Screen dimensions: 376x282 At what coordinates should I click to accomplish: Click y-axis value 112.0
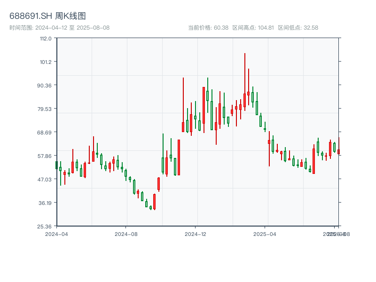(x=46, y=39)
